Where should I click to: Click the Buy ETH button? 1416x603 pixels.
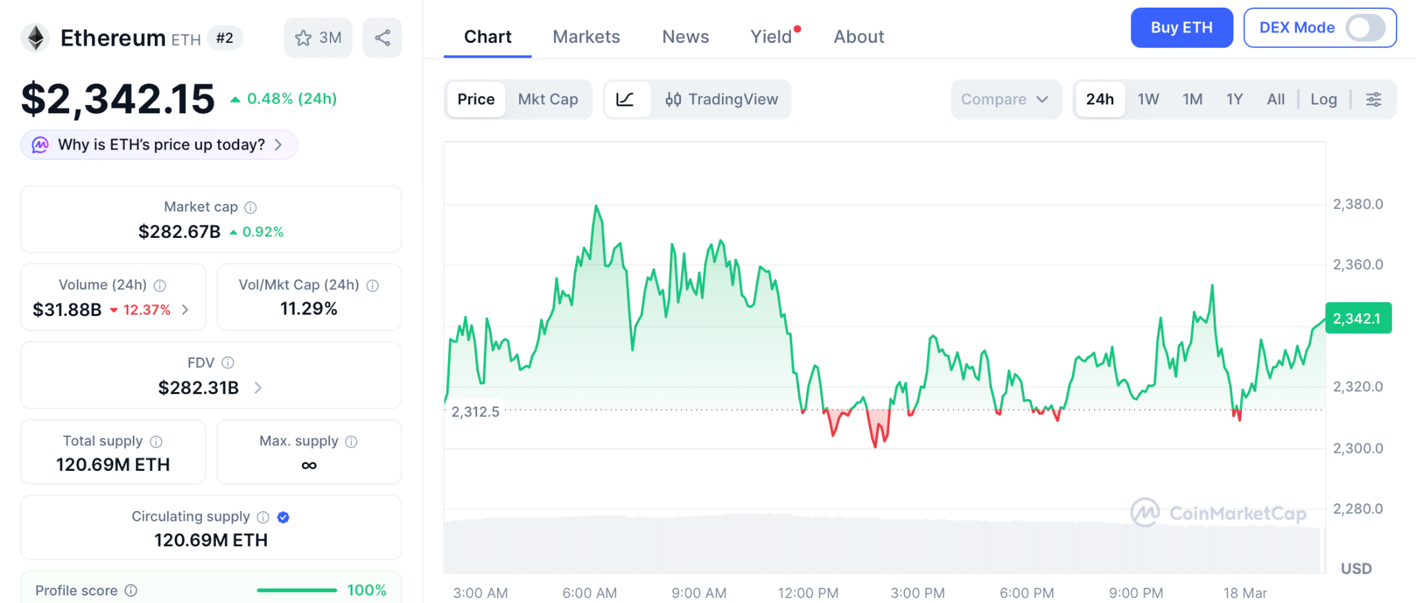[1181, 28]
